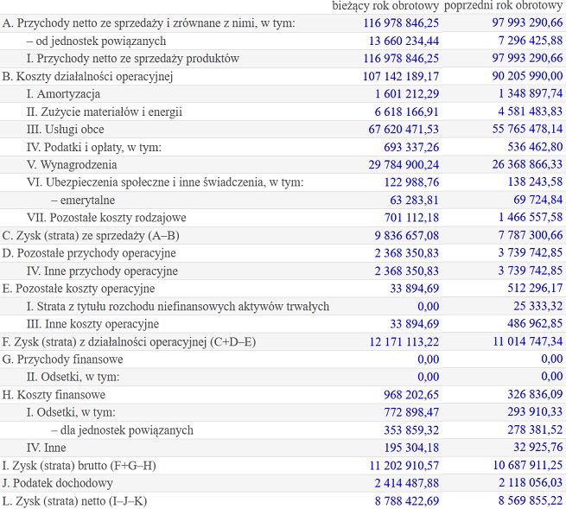Click 'III. Inne koszty operacyjne' label
Screen dimensions: 566x509
[92, 324]
